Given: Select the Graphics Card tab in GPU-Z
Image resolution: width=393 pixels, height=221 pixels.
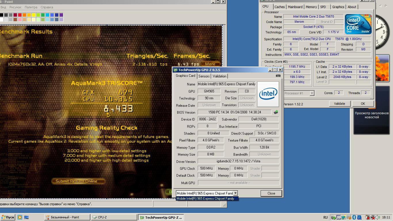Looking at the screenshot, I should pos(186,76).
